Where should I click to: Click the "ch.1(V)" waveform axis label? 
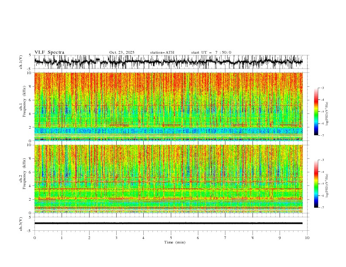click(x=21, y=62)
